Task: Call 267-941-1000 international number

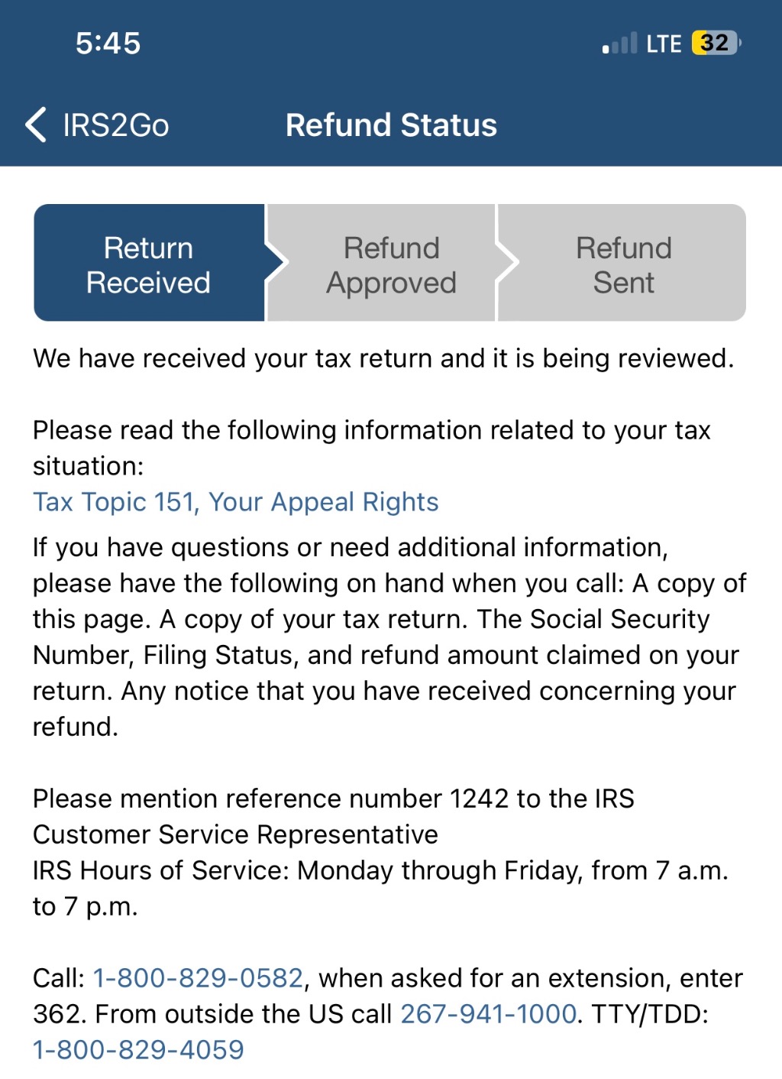Action: pyautogui.click(x=488, y=1014)
